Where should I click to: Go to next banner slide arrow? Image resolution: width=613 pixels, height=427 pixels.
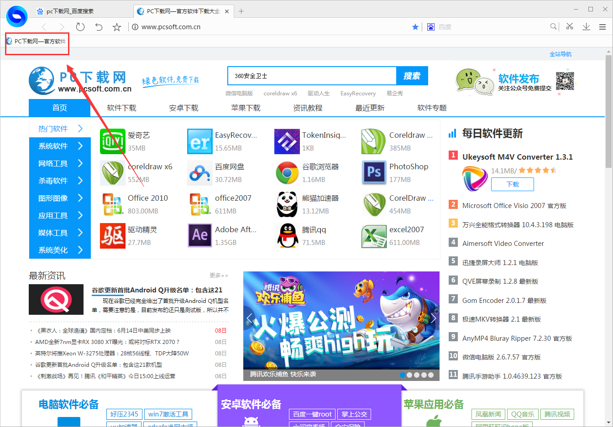click(434, 318)
